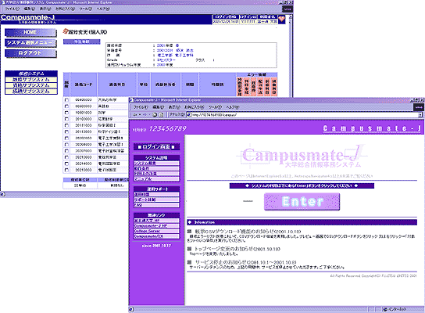425x313 pixels.
Task: Open the ファイル menu in the front browser window
Action: (141, 107)
